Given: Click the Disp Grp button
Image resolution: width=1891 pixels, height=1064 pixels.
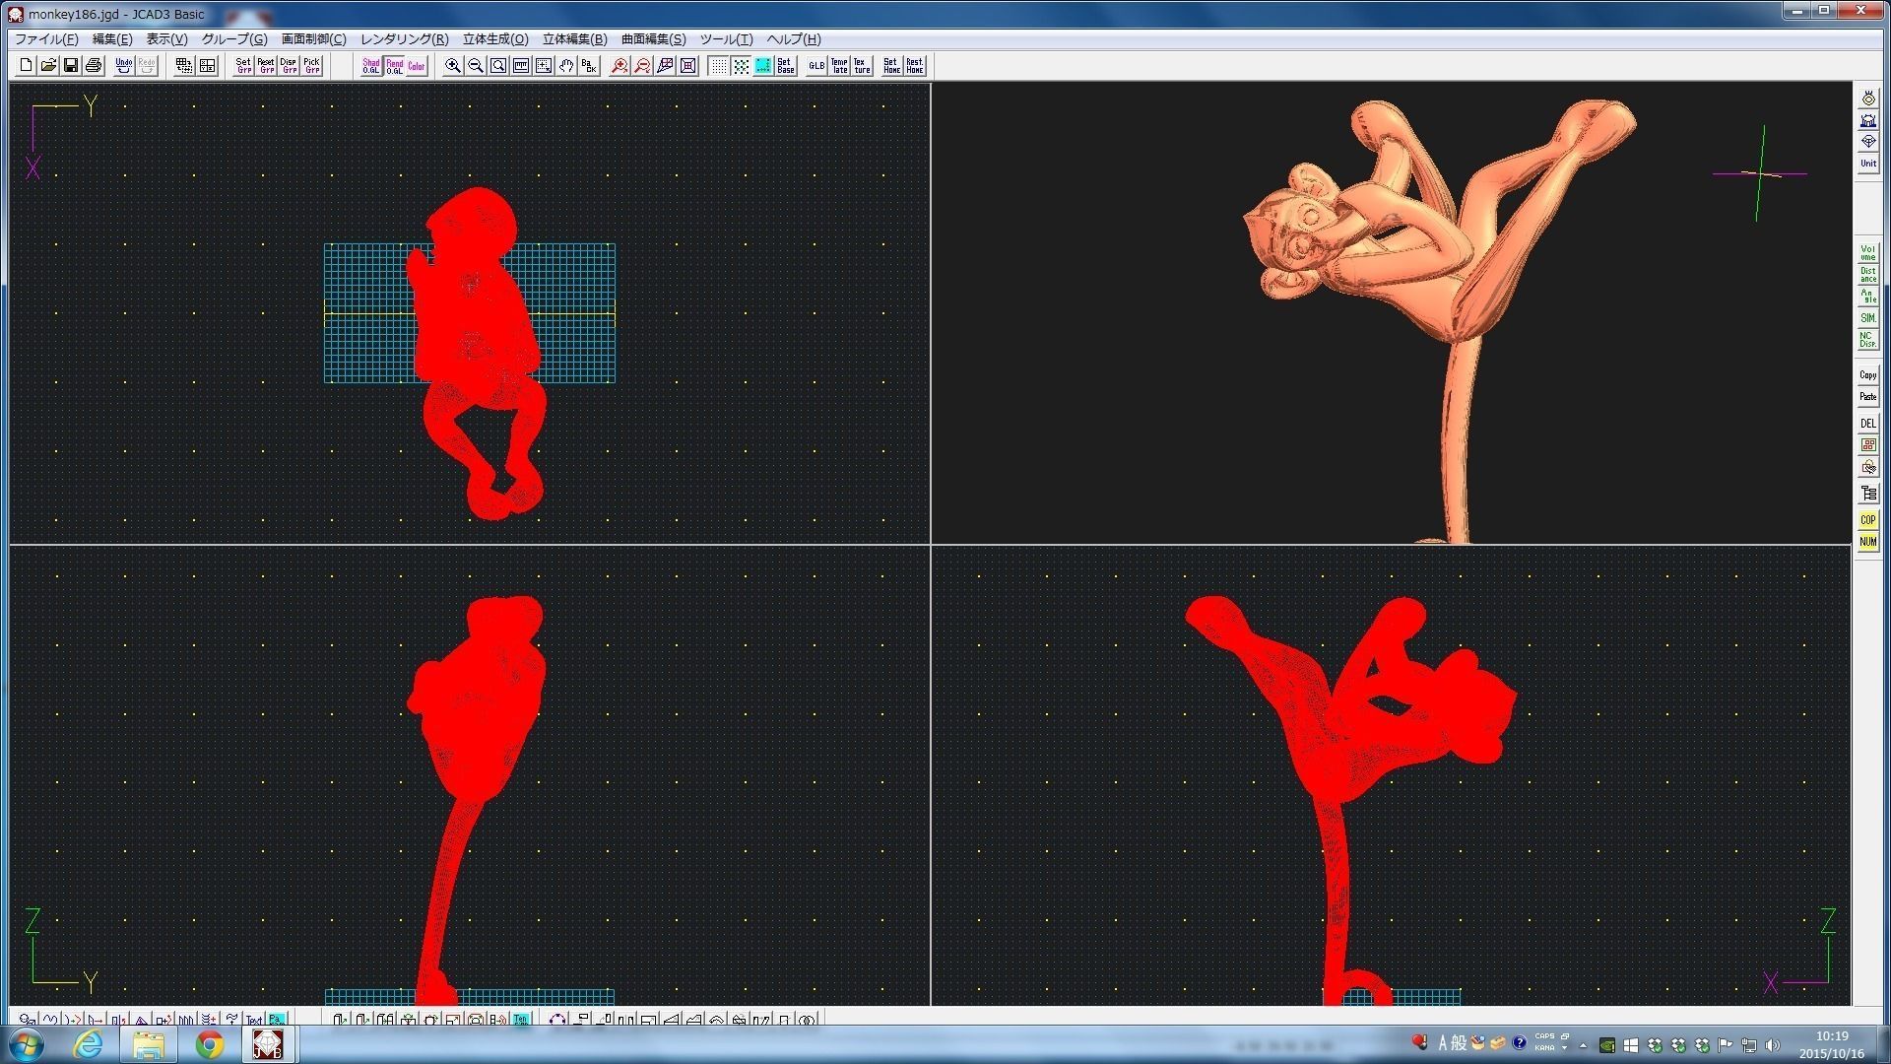Looking at the screenshot, I should click(x=289, y=66).
